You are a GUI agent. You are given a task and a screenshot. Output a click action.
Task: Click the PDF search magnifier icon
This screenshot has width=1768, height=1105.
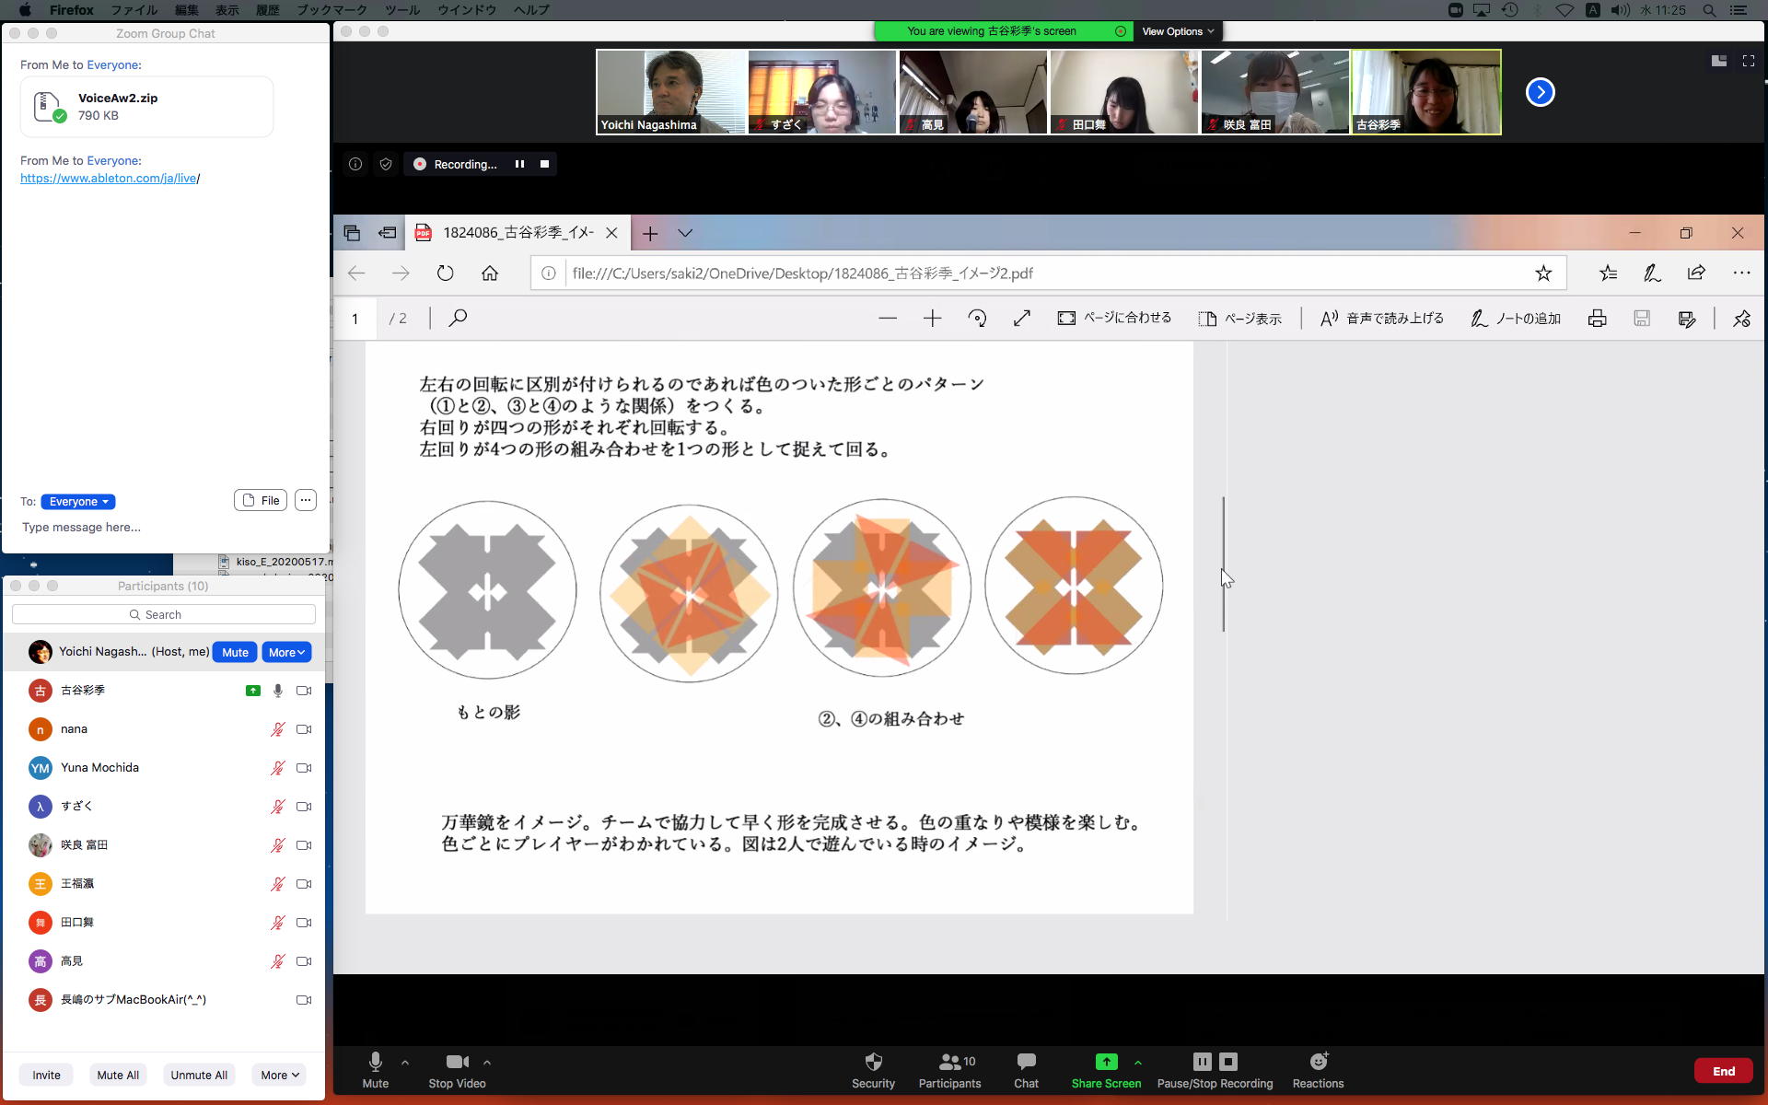coord(458,319)
